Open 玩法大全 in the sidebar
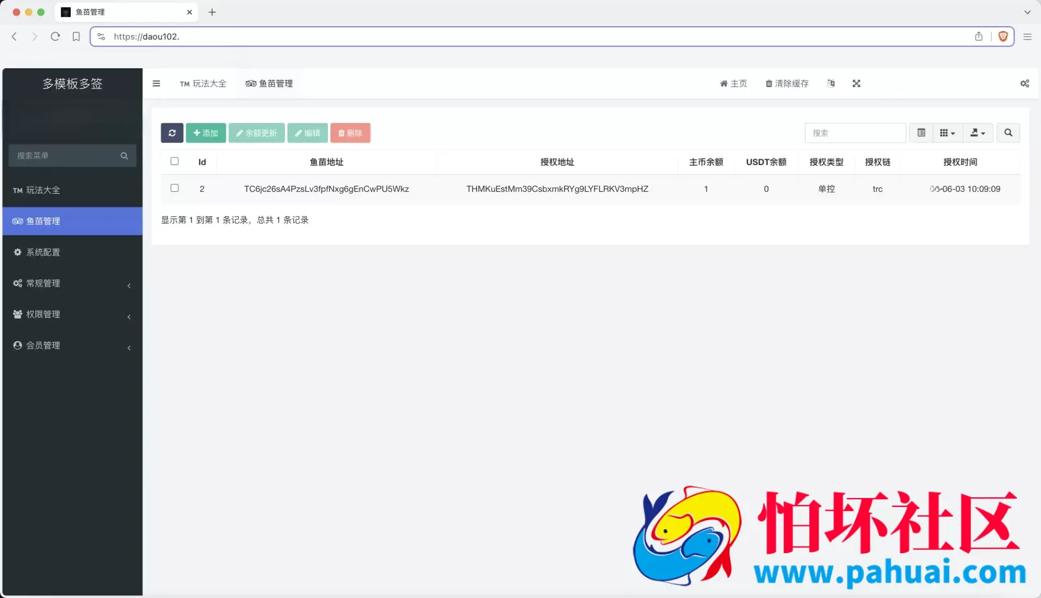This screenshot has width=1041, height=598. click(x=72, y=190)
